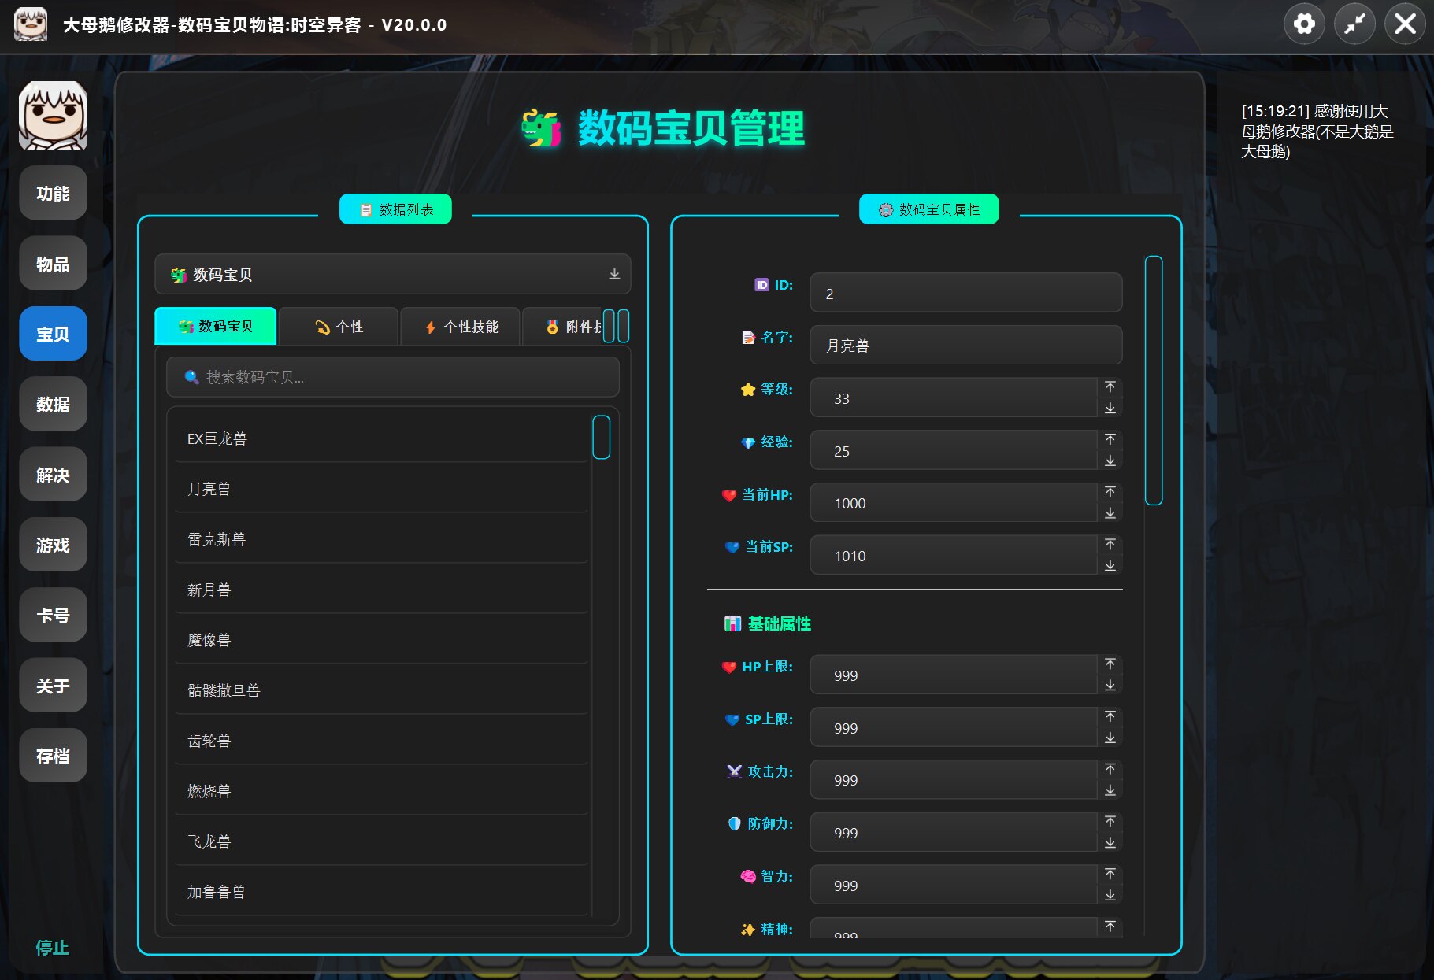Increase HP上限 with the up arrow

click(1110, 664)
